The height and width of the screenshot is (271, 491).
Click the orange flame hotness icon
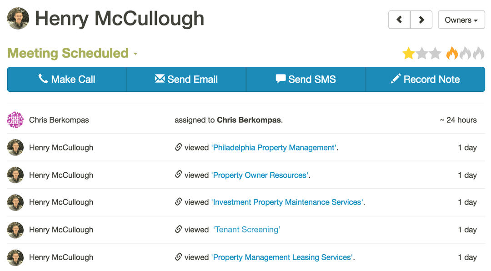coord(452,54)
